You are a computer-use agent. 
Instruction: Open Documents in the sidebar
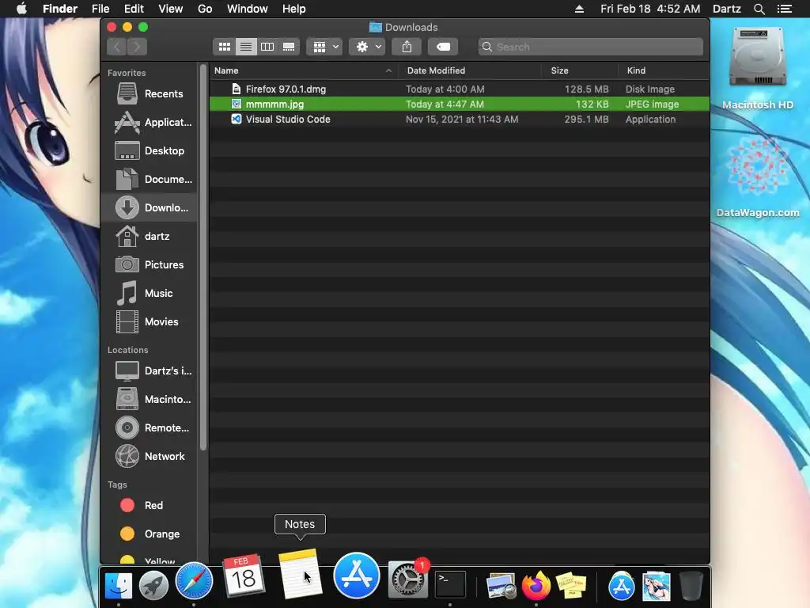pos(150,179)
